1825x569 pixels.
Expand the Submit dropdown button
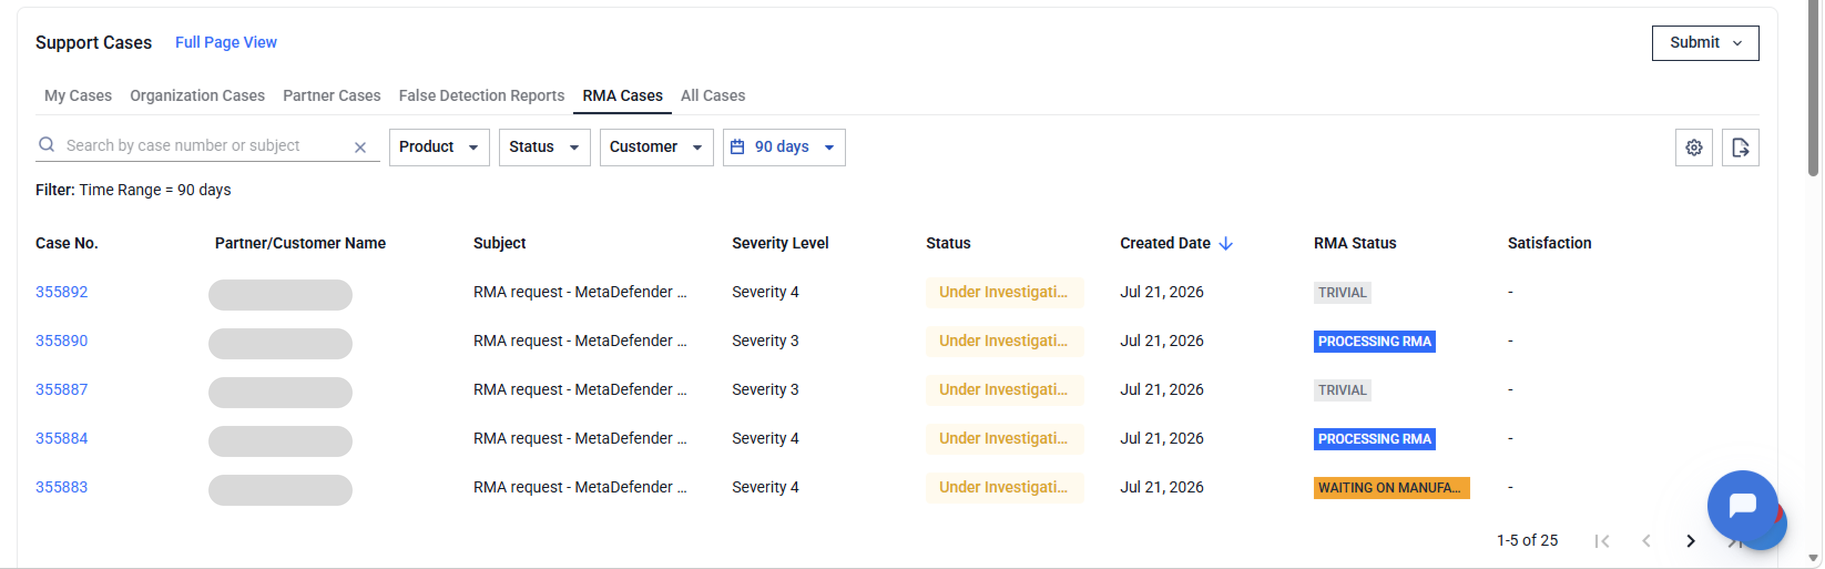pos(1705,43)
